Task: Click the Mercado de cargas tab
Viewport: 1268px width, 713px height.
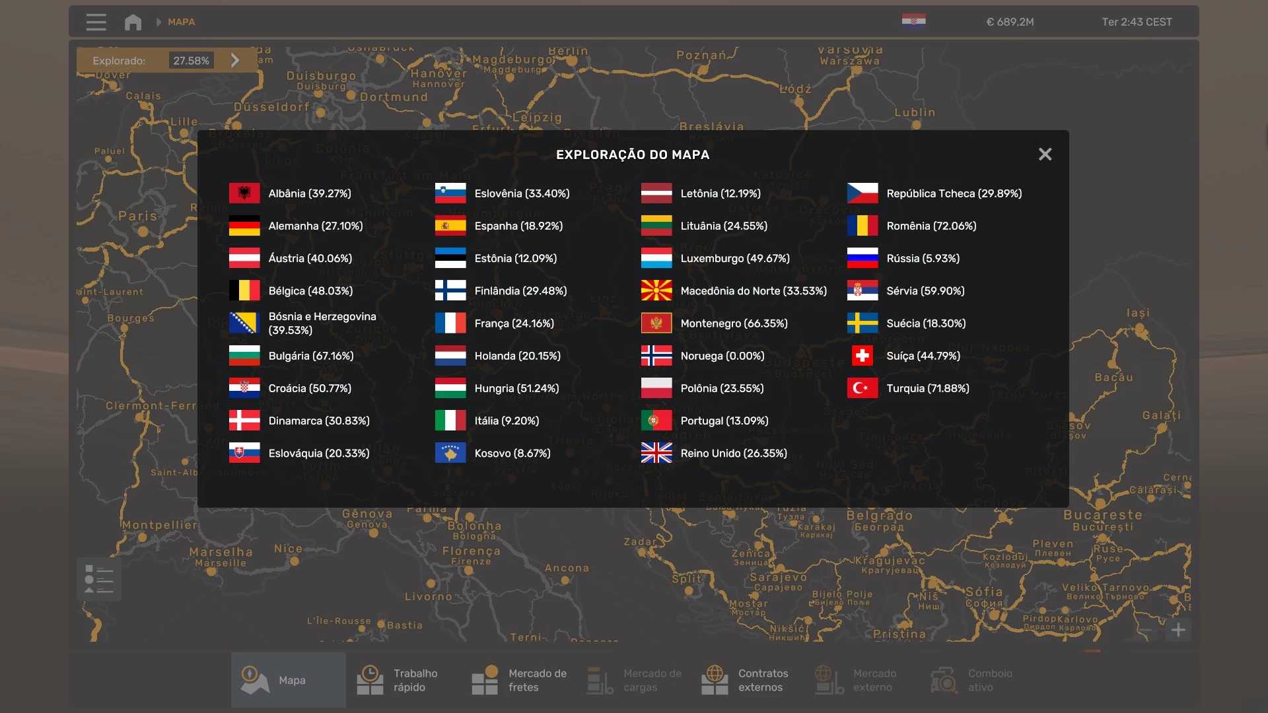Action: point(634,680)
